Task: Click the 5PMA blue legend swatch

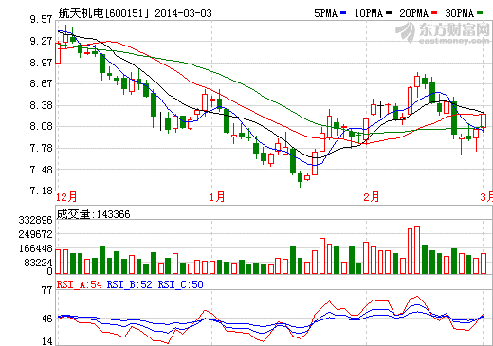Action: [343, 13]
